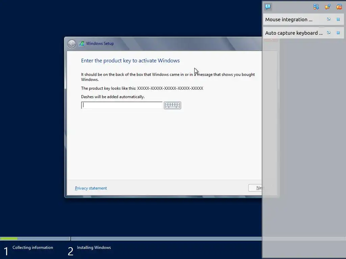Open the on-screen keyboard for product key
This screenshot has width=346, height=259.
172,105
